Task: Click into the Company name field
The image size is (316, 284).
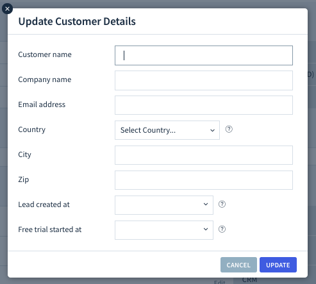Action: [x=204, y=80]
